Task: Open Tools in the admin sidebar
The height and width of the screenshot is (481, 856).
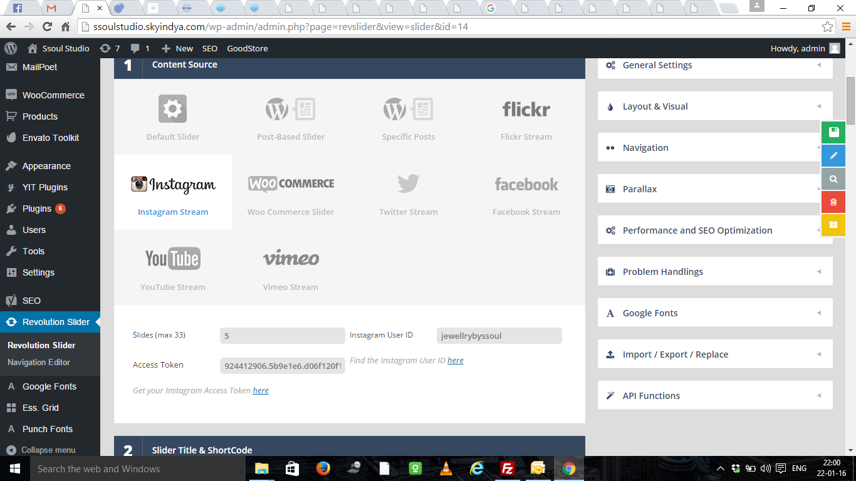Action: (50, 251)
